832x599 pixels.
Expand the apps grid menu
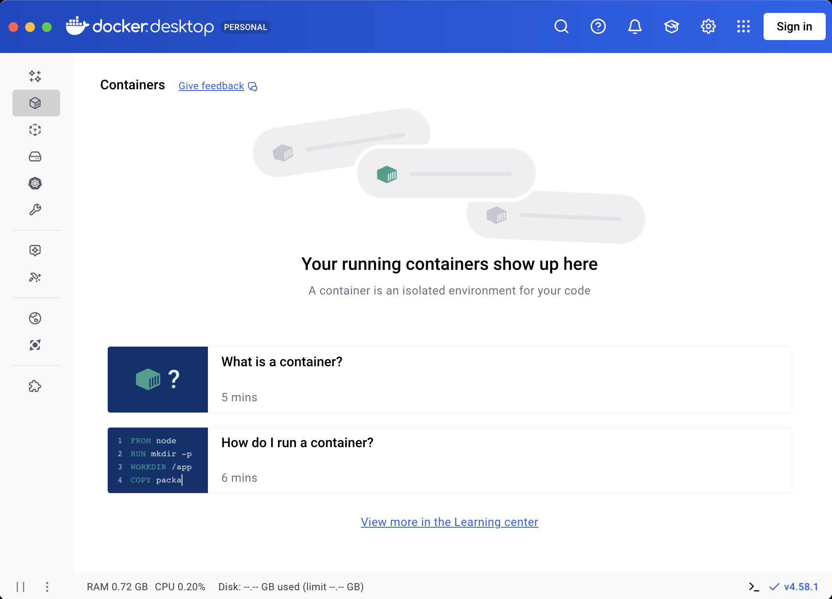tap(743, 27)
